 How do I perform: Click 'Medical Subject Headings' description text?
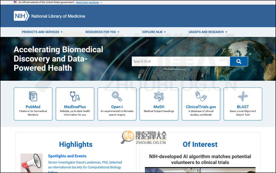coord(159,111)
